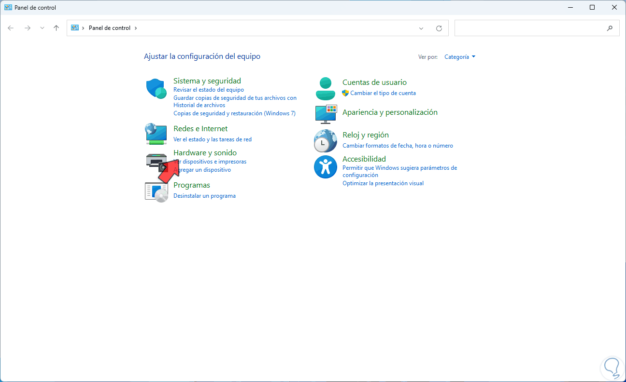The image size is (626, 382).
Task: Open Cuentas de usuario category
Action: tap(374, 82)
